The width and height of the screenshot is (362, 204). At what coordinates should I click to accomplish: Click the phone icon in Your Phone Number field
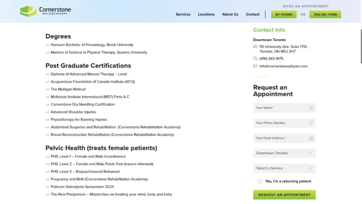(311, 123)
